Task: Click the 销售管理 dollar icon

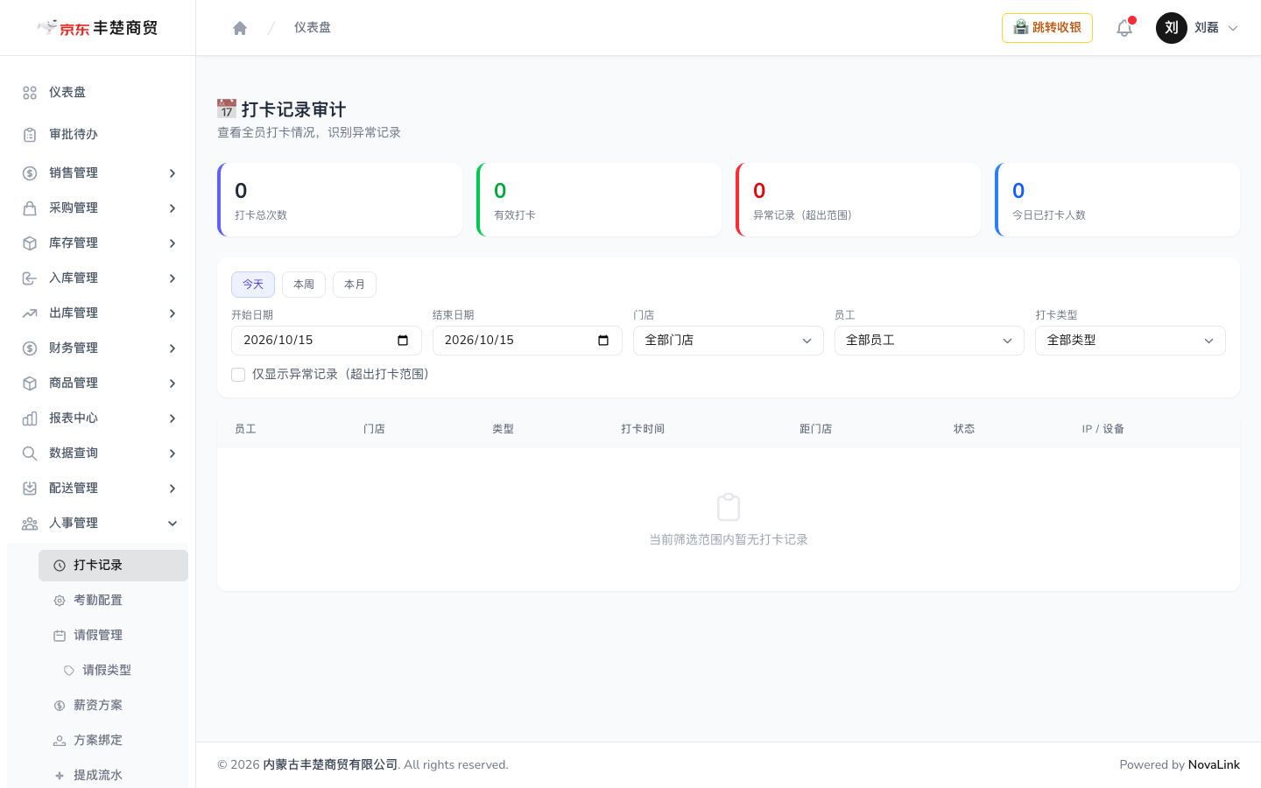Action: click(30, 173)
